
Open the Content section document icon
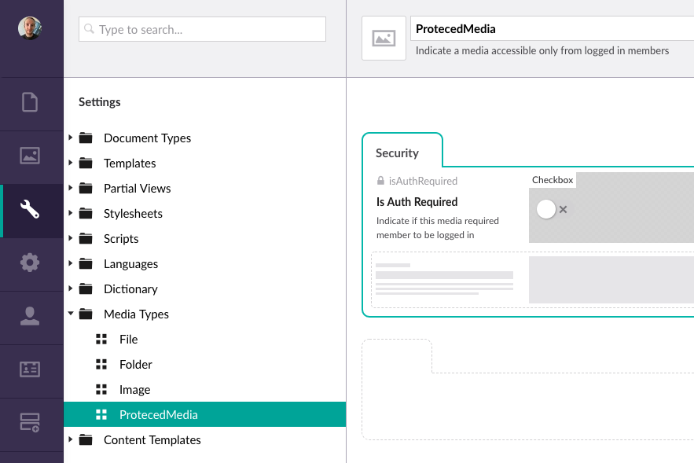[30, 102]
